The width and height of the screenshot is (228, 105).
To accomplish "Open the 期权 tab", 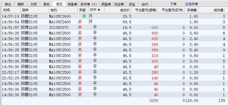I will pos(21,4).
